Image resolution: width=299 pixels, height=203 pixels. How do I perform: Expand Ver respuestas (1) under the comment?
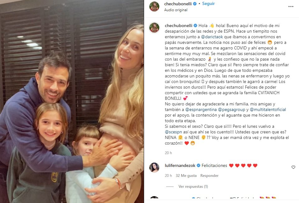[193, 187]
